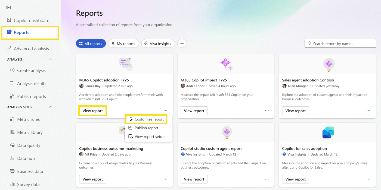Open Survey data

[x=29, y=184]
